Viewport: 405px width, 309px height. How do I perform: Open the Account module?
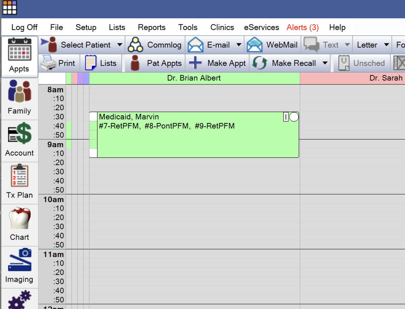[19, 141]
